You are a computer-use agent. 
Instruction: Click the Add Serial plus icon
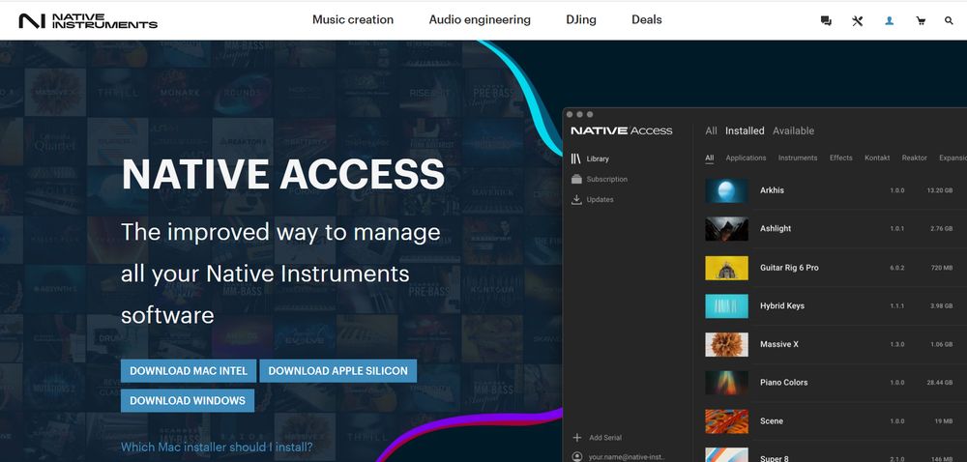pyautogui.click(x=577, y=438)
